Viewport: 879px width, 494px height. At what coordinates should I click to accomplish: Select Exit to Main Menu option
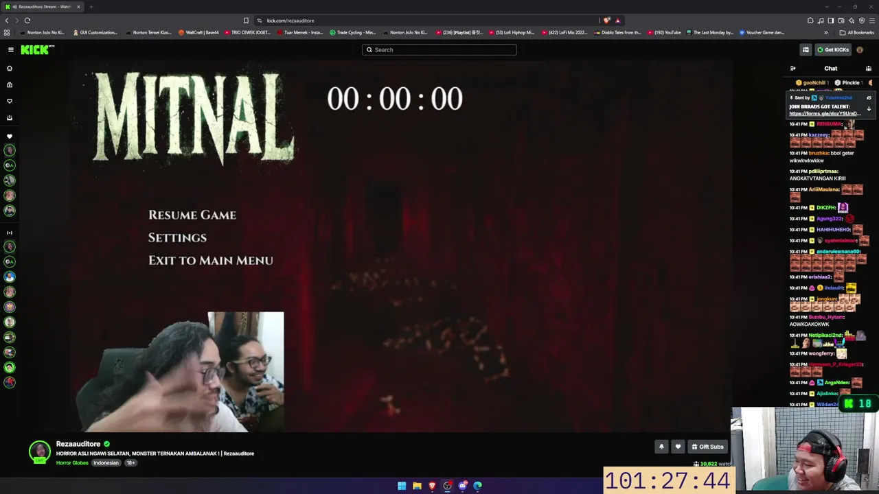click(211, 260)
